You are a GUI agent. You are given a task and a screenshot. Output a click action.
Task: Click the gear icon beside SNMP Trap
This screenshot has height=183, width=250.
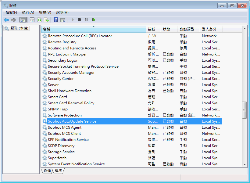pyautogui.click(x=45, y=109)
